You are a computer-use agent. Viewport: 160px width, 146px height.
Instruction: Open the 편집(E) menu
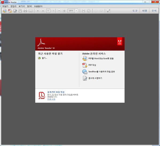tap(14, 6)
